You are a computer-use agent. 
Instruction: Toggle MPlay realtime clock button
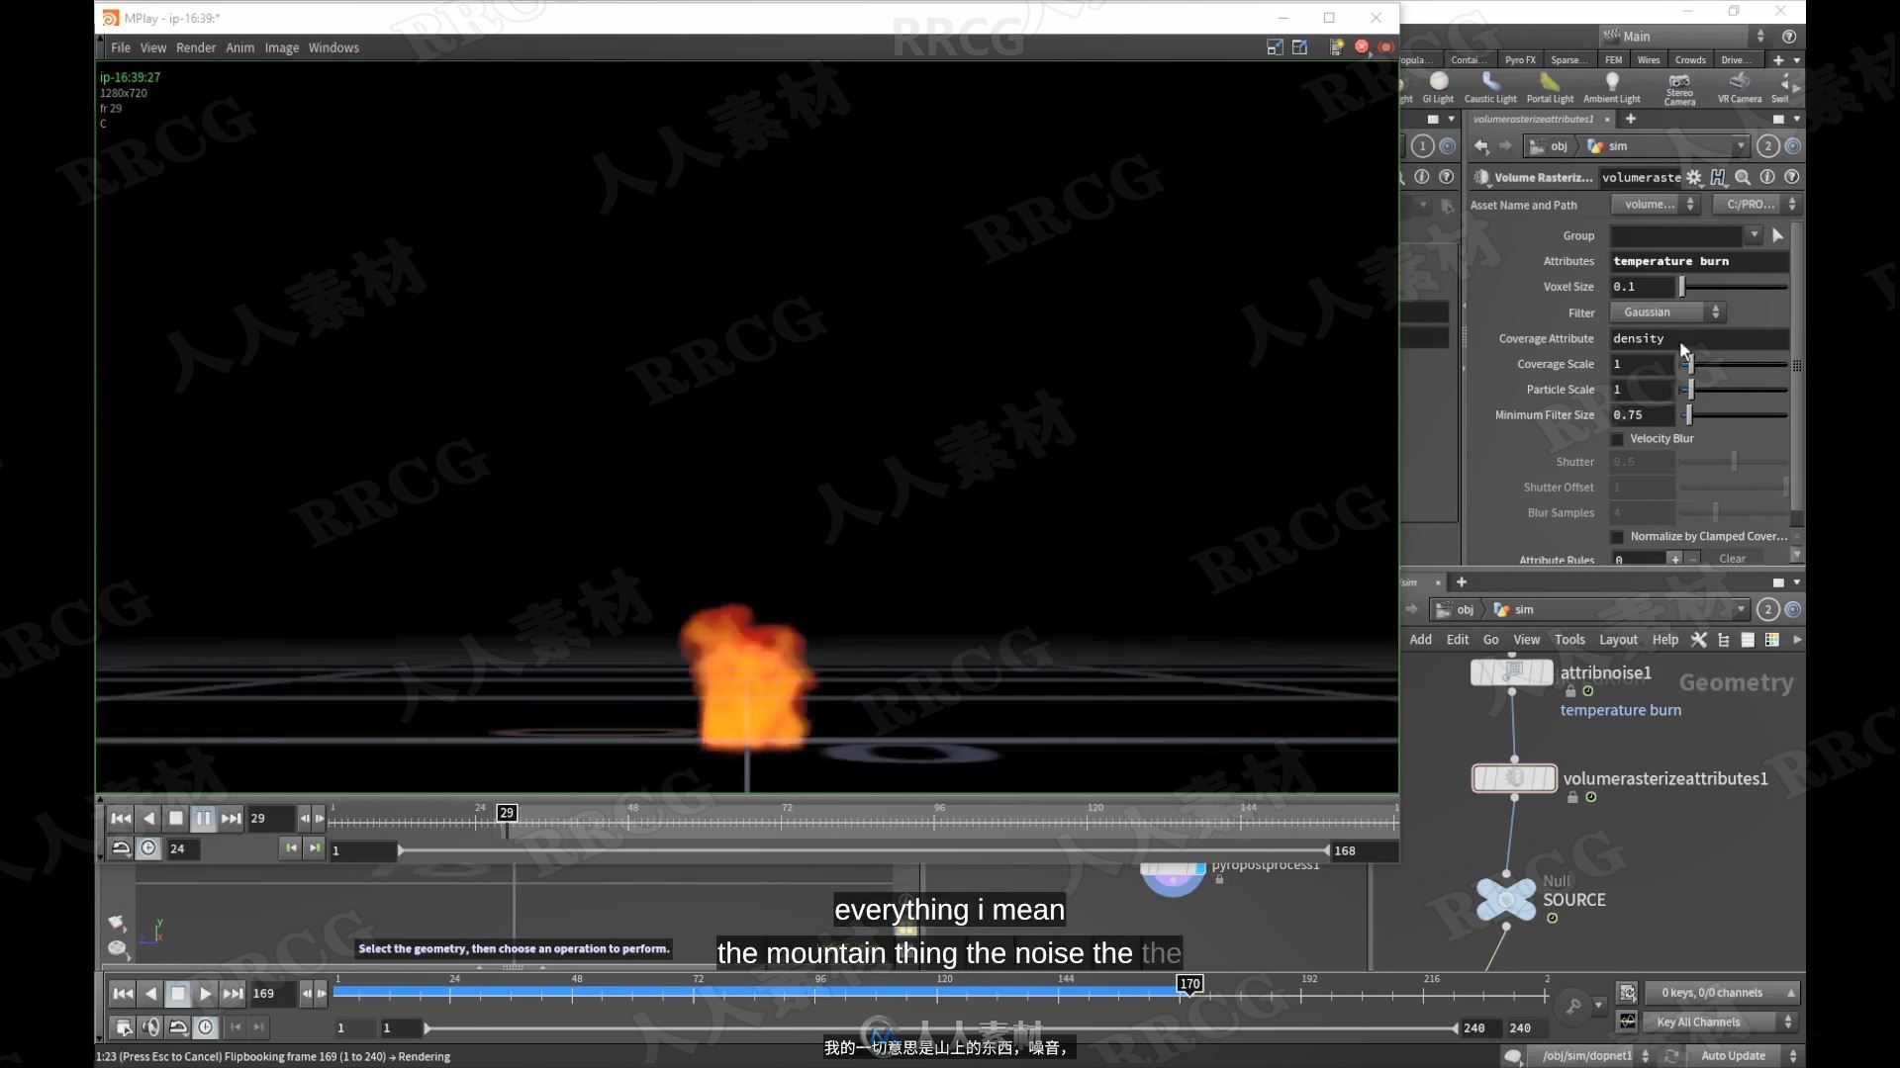(148, 848)
